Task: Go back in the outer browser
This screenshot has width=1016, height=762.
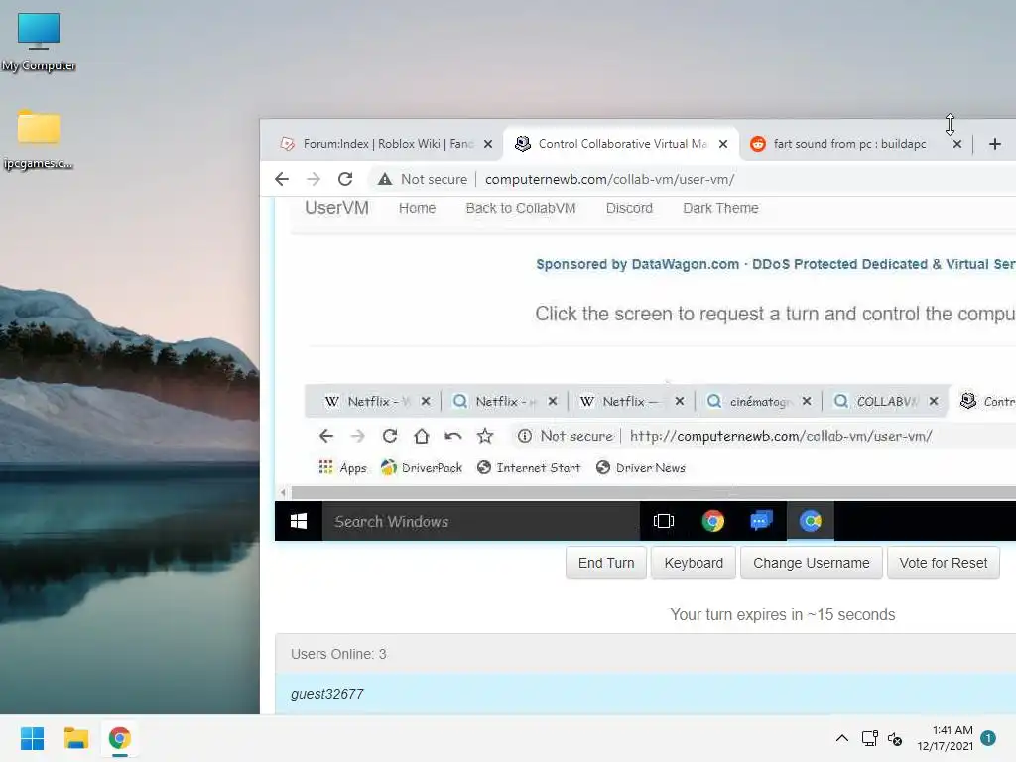Action: [281, 179]
